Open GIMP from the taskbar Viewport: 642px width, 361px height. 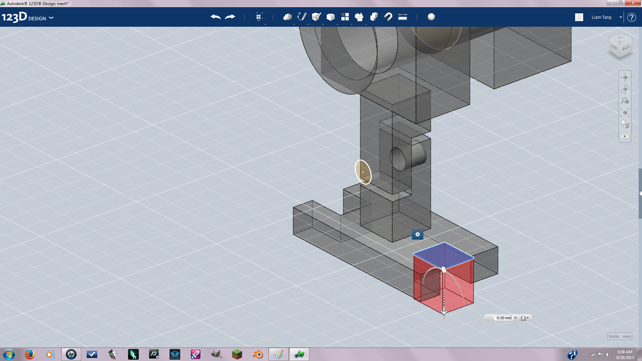pyautogui.click(x=216, y=354)
